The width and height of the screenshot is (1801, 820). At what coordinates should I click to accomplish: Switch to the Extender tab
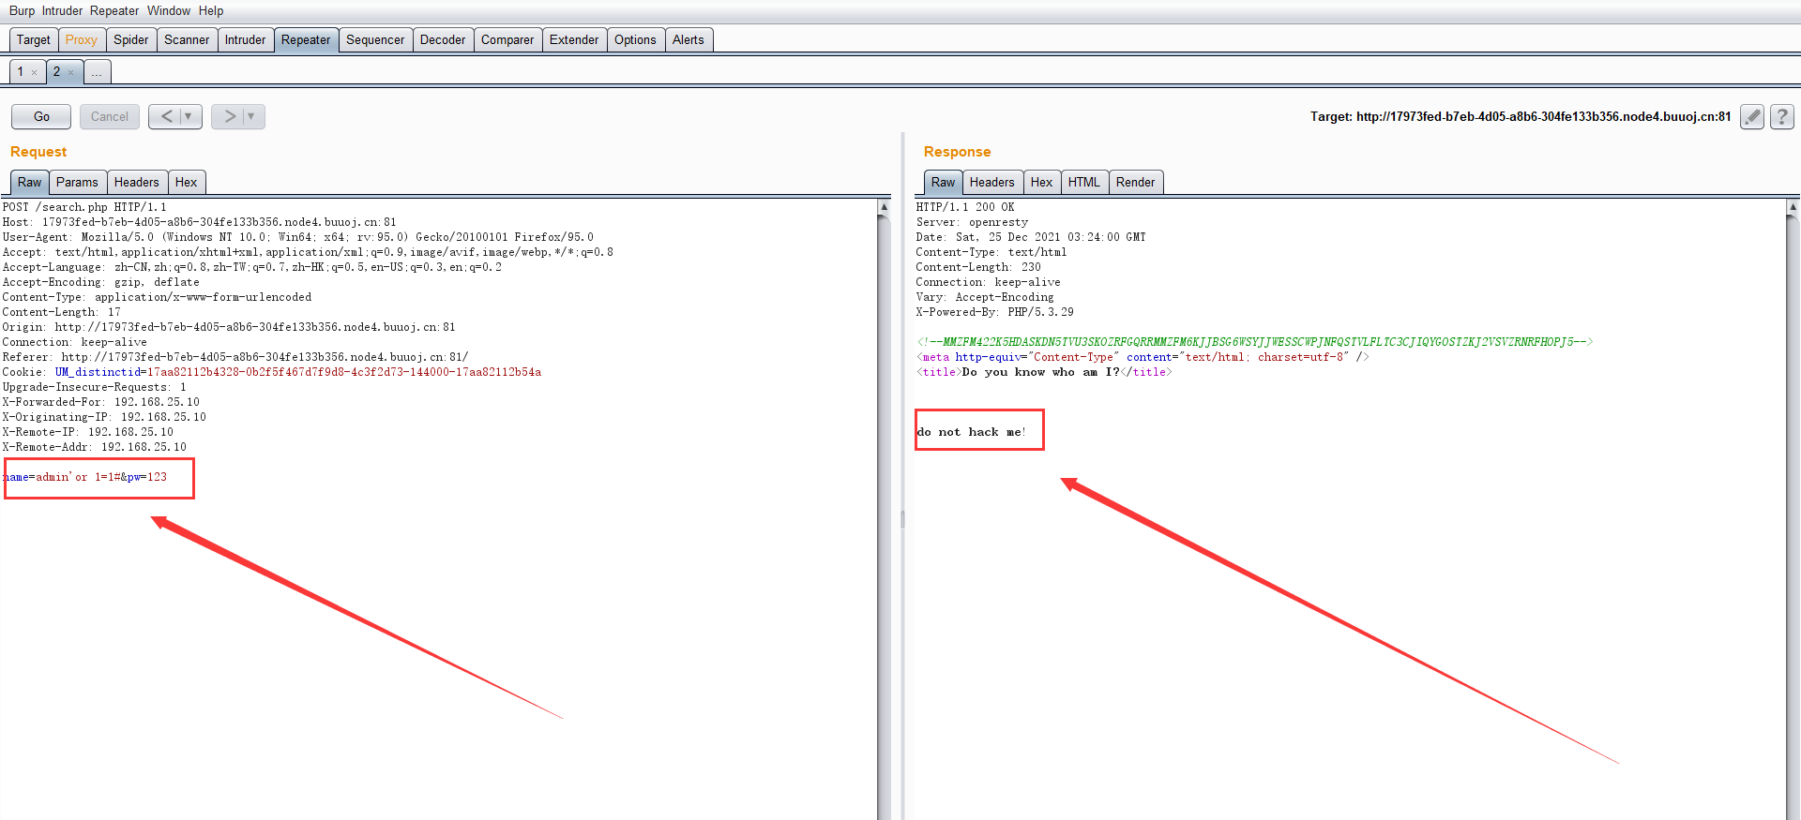(x=574, y=39)
